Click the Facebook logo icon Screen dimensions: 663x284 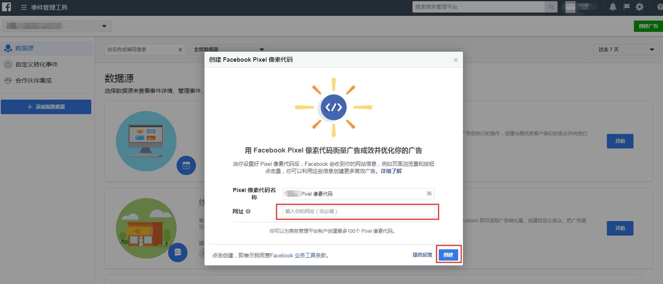coord(6,7)
